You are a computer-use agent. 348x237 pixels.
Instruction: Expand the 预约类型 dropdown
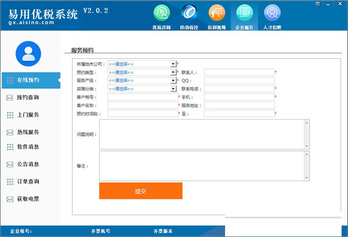[x=173, y=72]
